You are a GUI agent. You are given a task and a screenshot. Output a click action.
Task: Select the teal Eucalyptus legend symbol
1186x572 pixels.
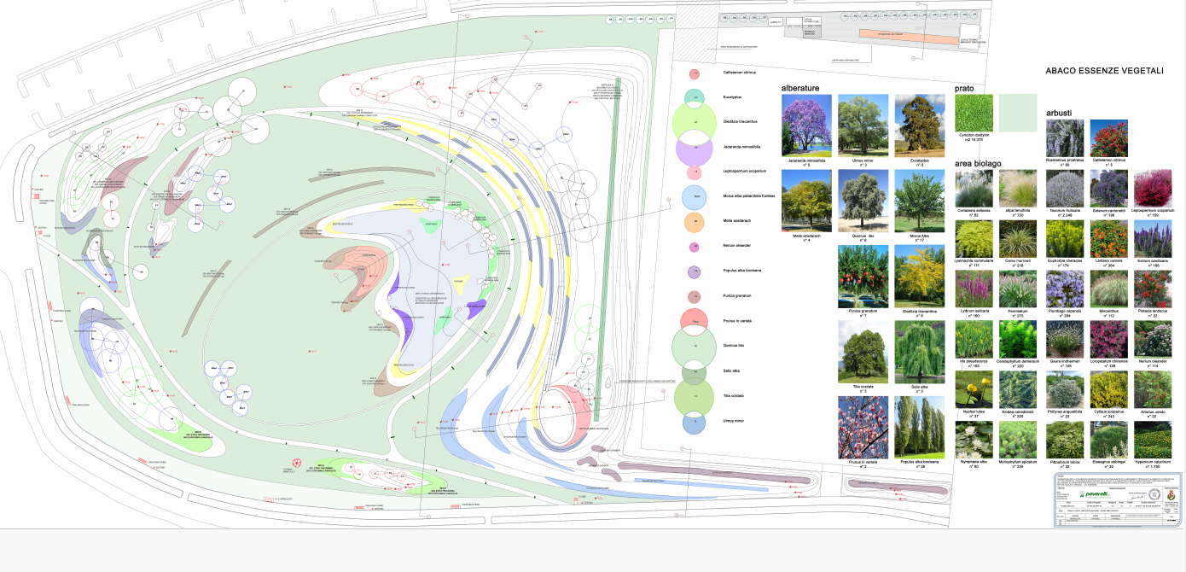click(695, 98)
